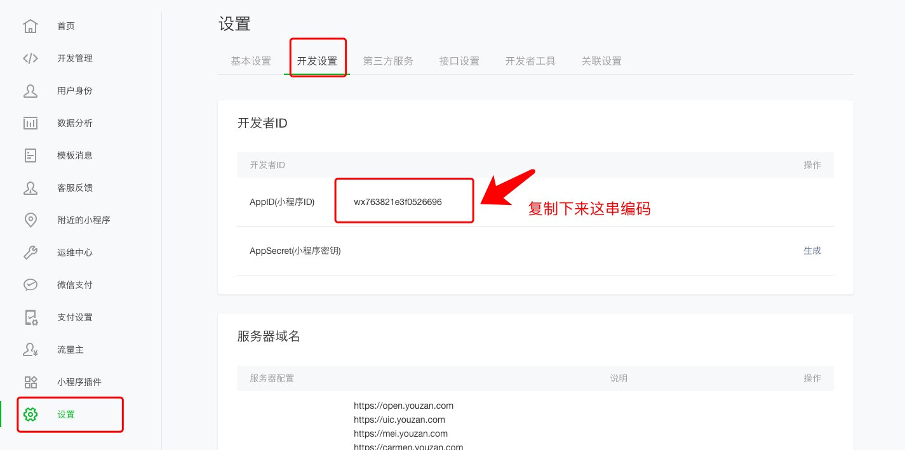Click the https://open.youzan.com server domain
The width and height of the screenshot is (905, 450).
[x=404, y=406]
